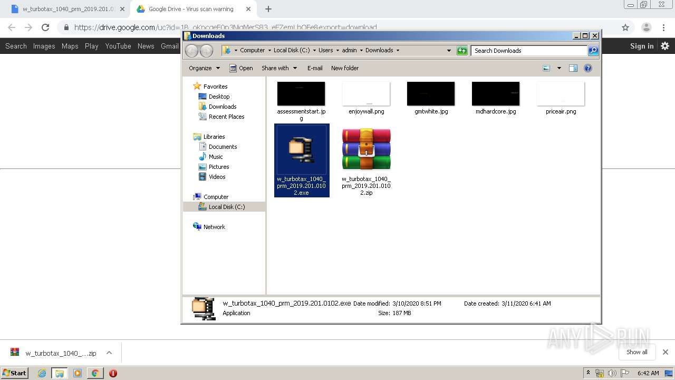Click Windows Media Player taskbar icon

click(78, 373)
